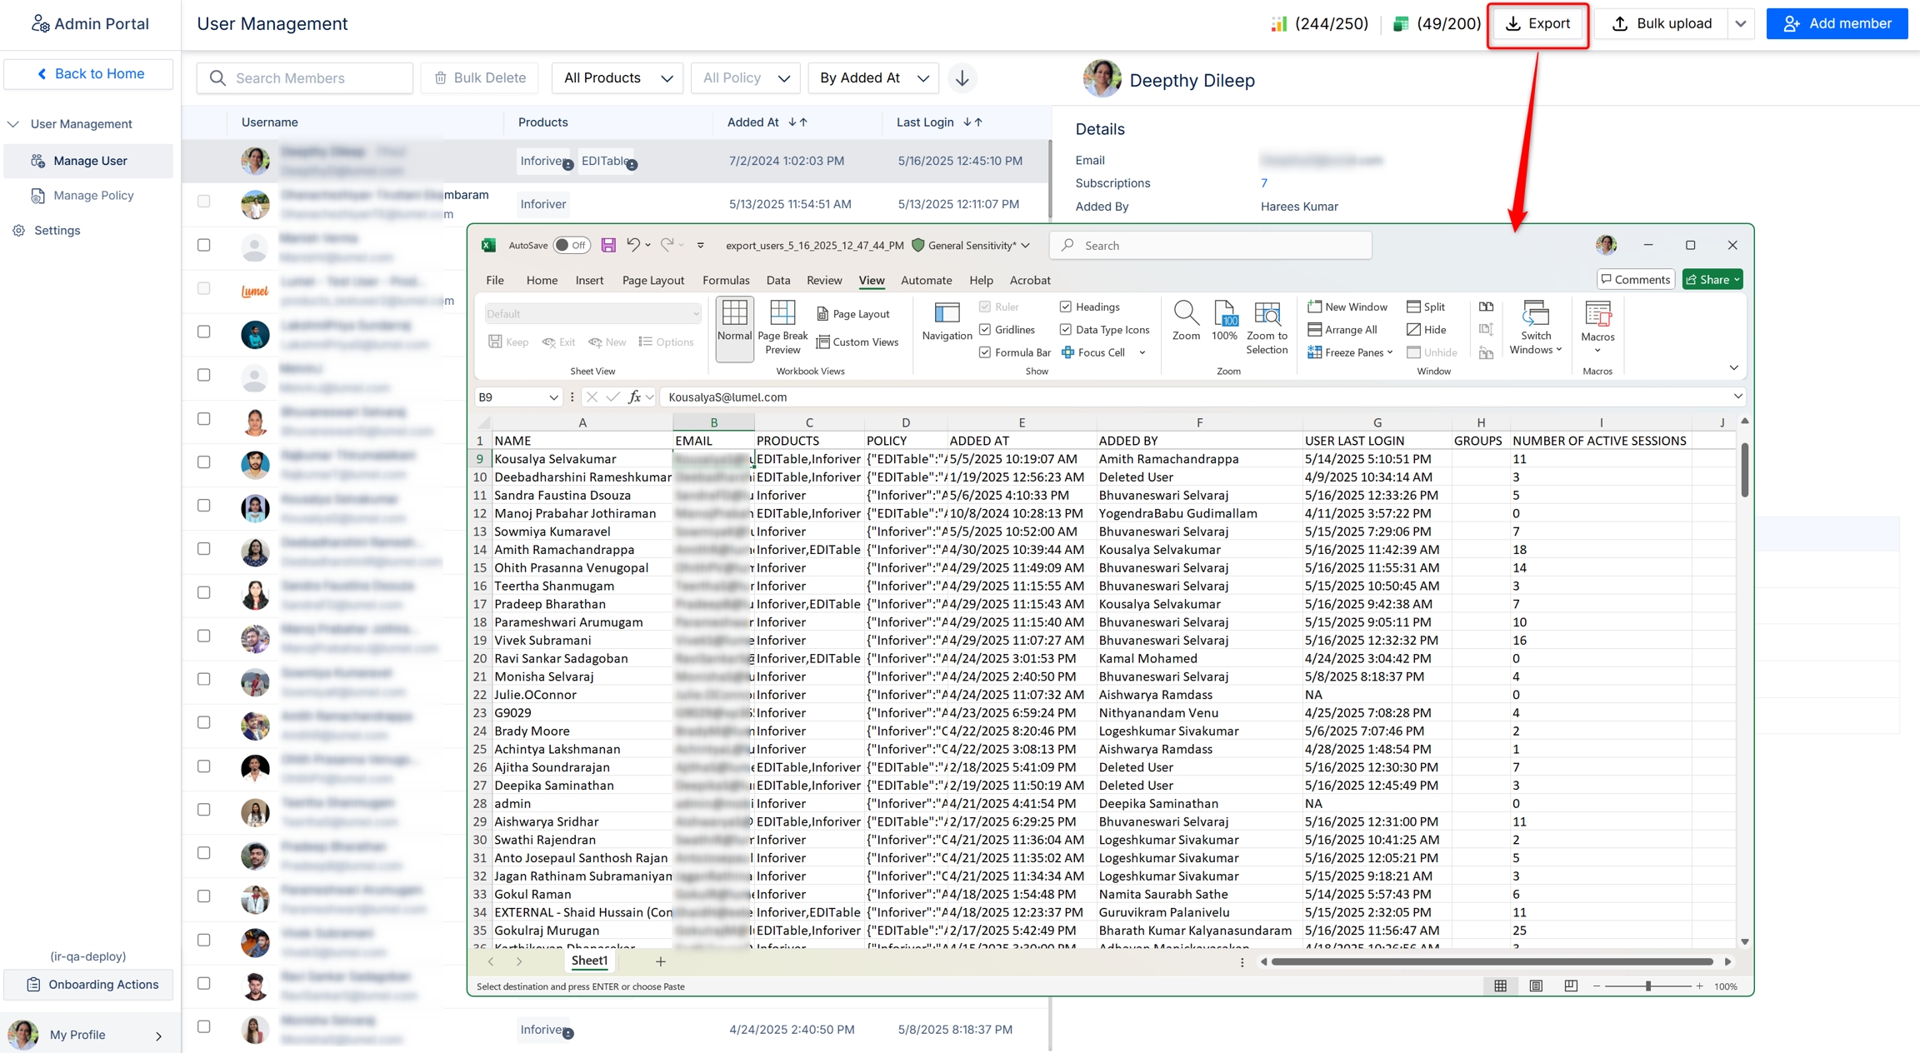This screenshot has height=1053, width=1920.
Task: Click the Add member button
Action: (1837, 24)
